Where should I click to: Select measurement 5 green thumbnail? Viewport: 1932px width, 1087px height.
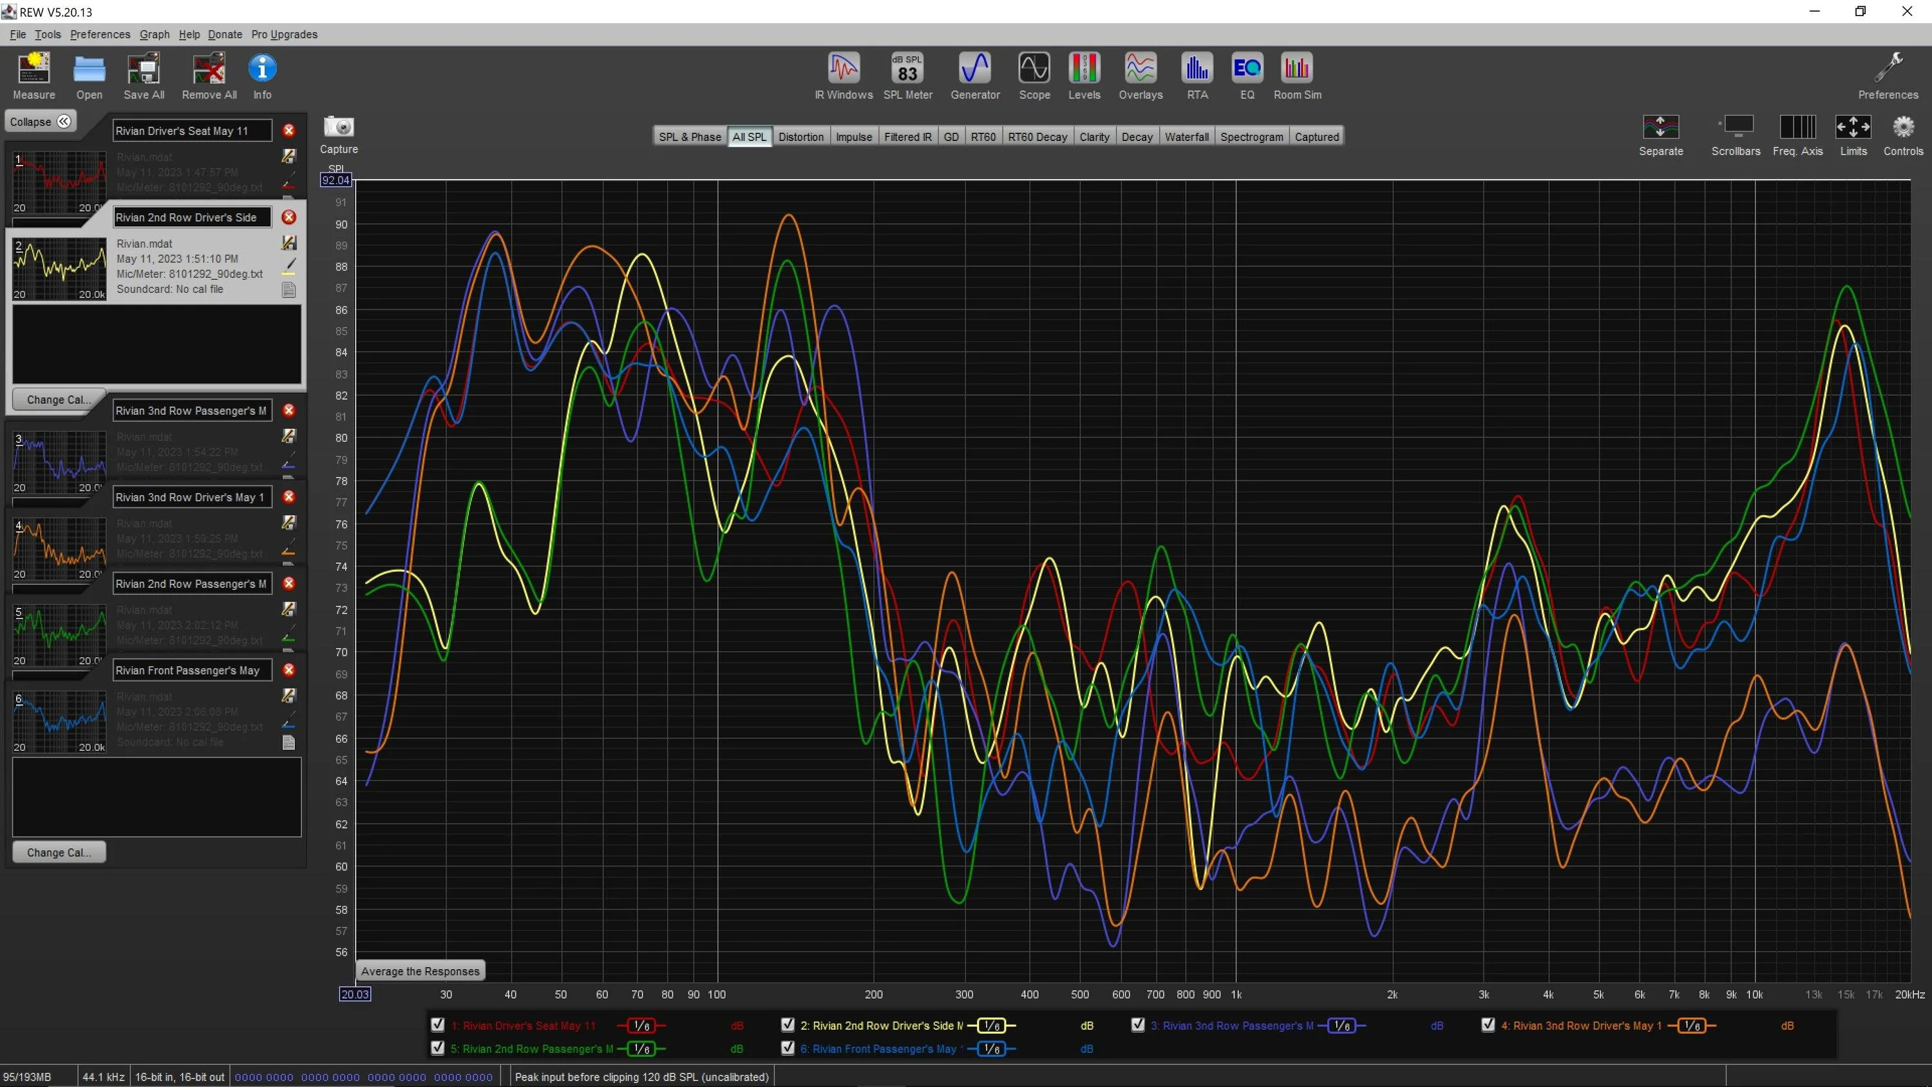click(x=59, y=636)
